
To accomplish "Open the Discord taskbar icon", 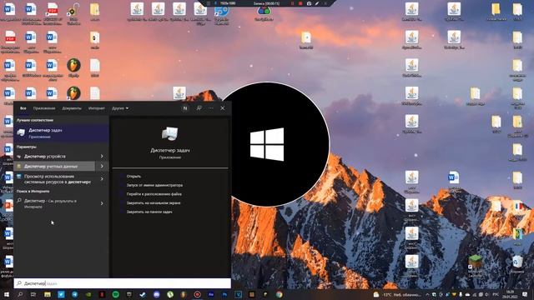I will (156, 294).
